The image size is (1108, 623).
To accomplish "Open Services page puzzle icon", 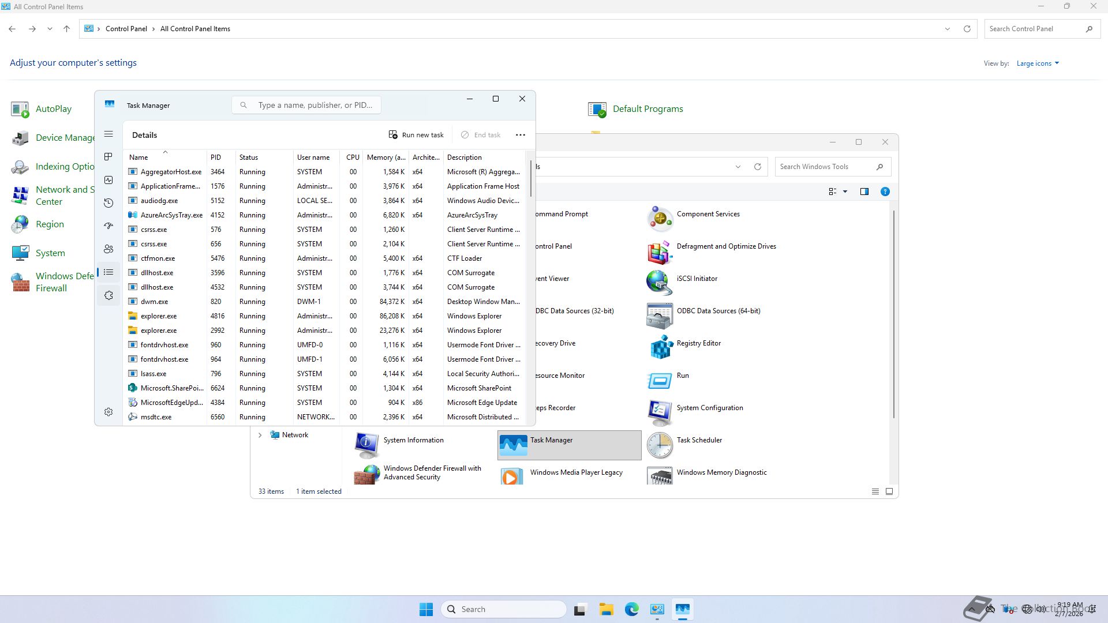I will click(x=108, y=295).
